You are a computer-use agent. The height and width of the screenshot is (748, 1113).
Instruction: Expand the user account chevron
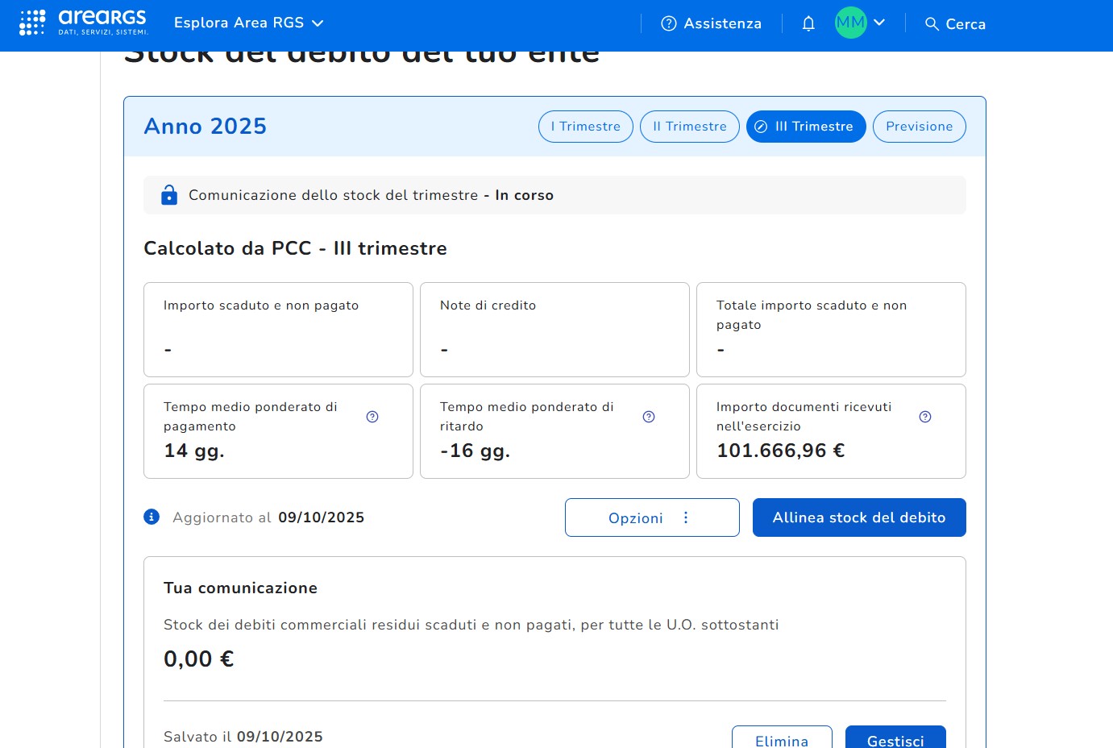[x=879, y=23]
